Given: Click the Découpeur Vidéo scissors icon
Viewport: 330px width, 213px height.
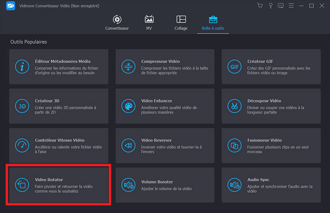Looking at the screenshot, I should coord(234,106).
